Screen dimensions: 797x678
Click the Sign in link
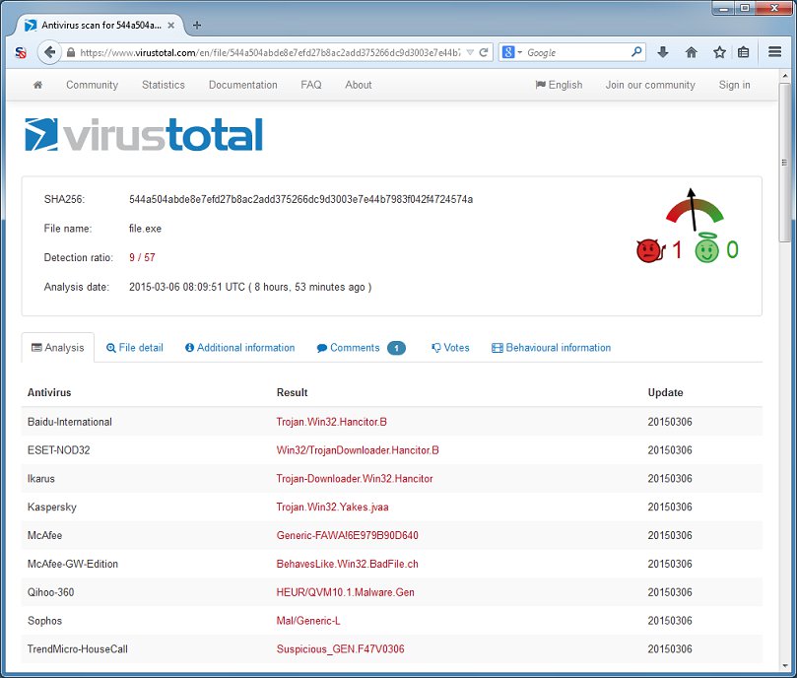pyautogui.click(x=734, y=85)
